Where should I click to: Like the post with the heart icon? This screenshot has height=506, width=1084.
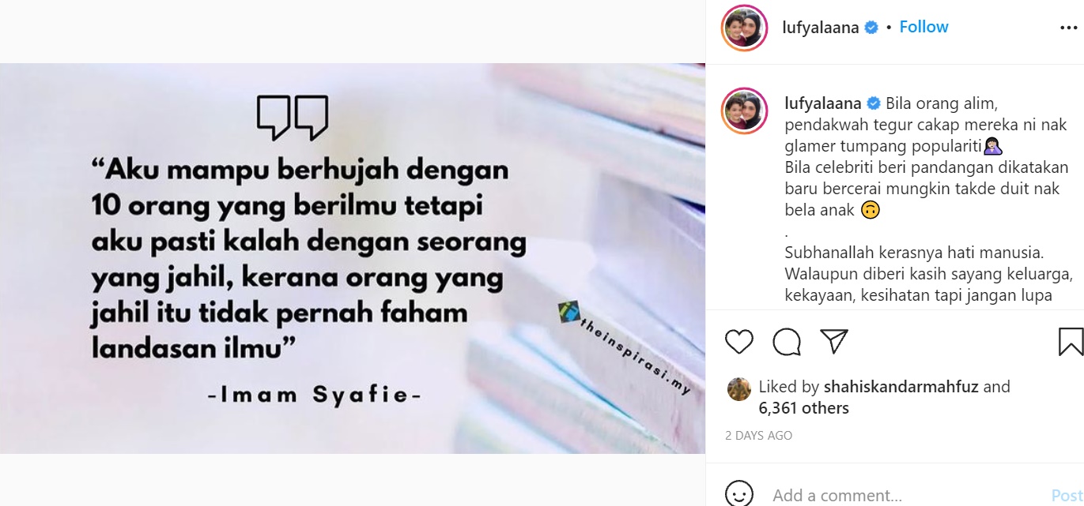click(739, 342)
